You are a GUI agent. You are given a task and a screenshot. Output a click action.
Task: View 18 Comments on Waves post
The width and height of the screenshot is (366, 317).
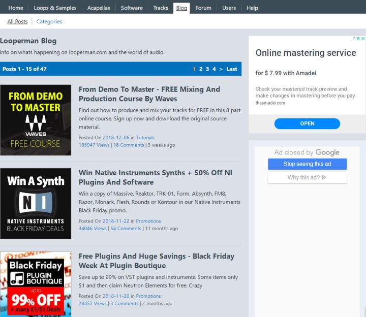coord(129,145)
